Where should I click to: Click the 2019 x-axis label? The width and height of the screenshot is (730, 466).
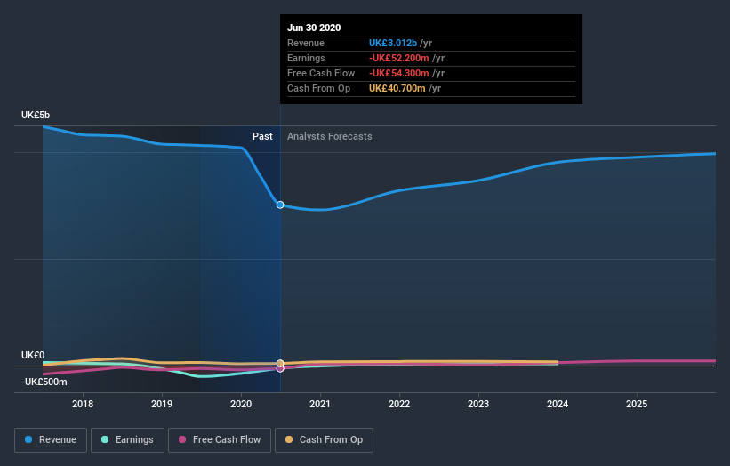(162, 404)
